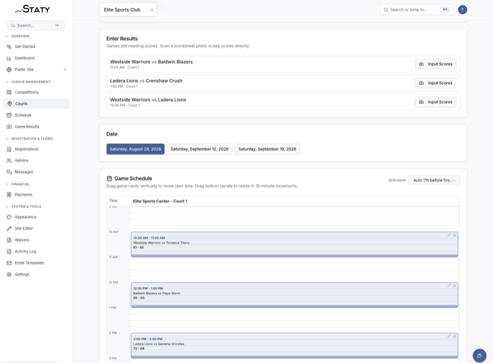Click the Competitions grid icon
This screenshot has height=363, width=493.
pos(9,93)
